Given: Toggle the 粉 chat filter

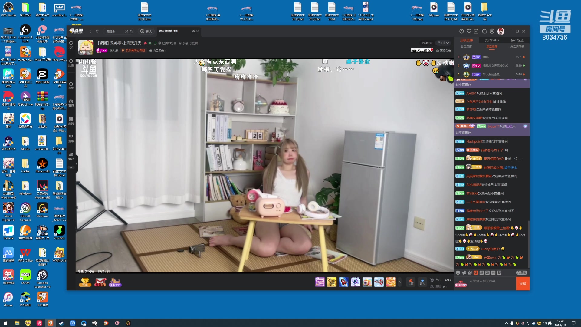Looking at the screenshot, I should tap(476, 273).
